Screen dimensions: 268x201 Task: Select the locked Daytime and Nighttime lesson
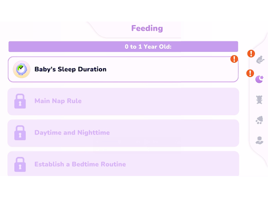click(x=123, y=133)
